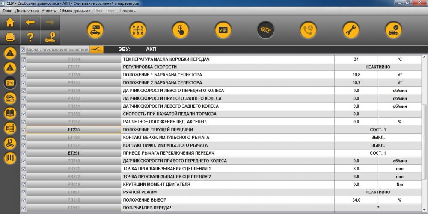Viewport: 428px width, 214px height.
Task: Click the back arrow button
Action: [30, 22]
